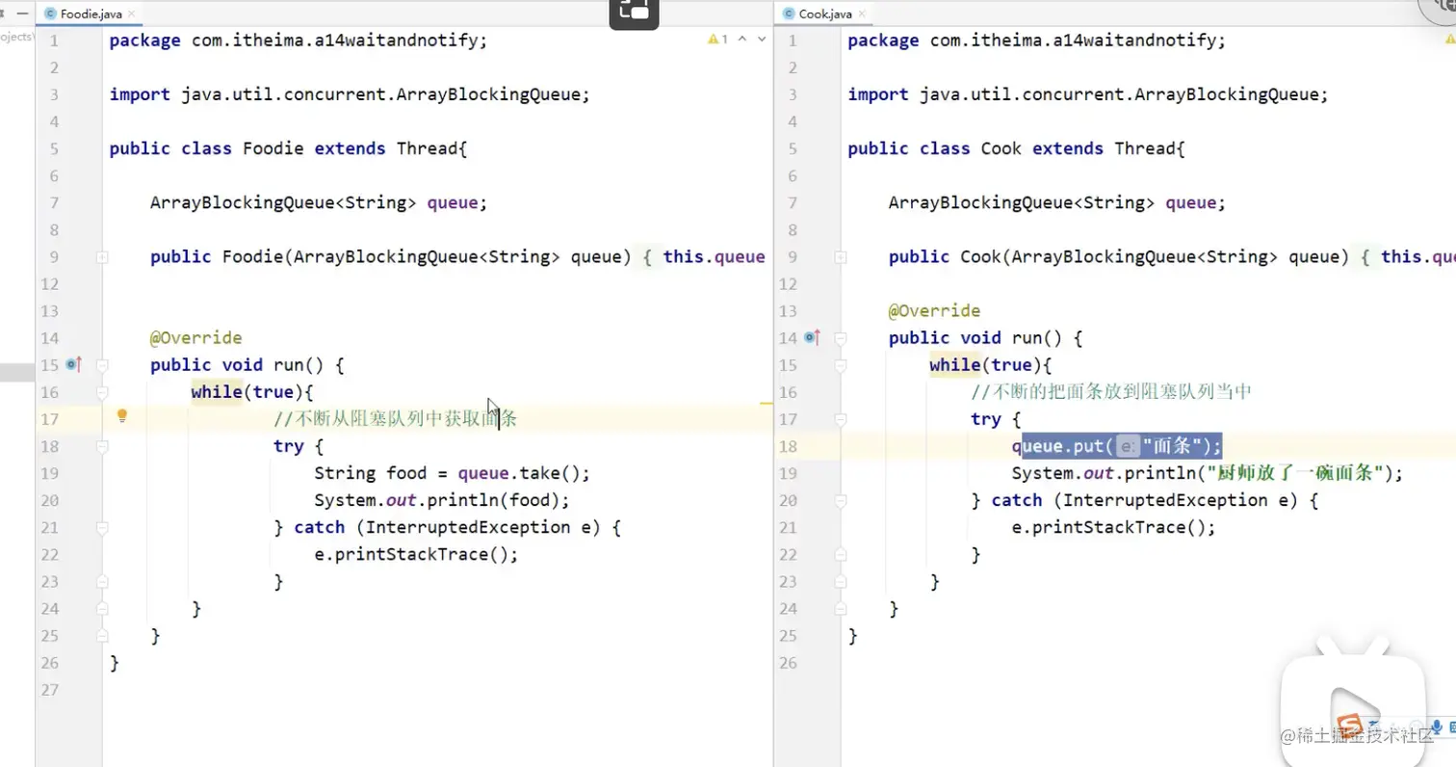Click "System.out.println(food)" in Foodie.java
This screenshot has height=767, width=1456.
click(x=438, y=500)
